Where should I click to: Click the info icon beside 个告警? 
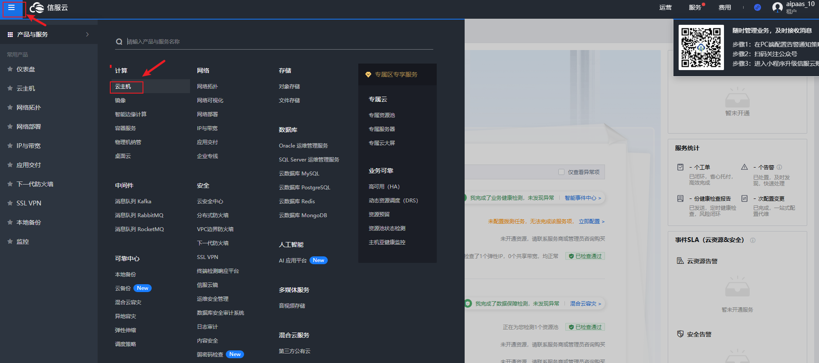[x=779, y=167]
